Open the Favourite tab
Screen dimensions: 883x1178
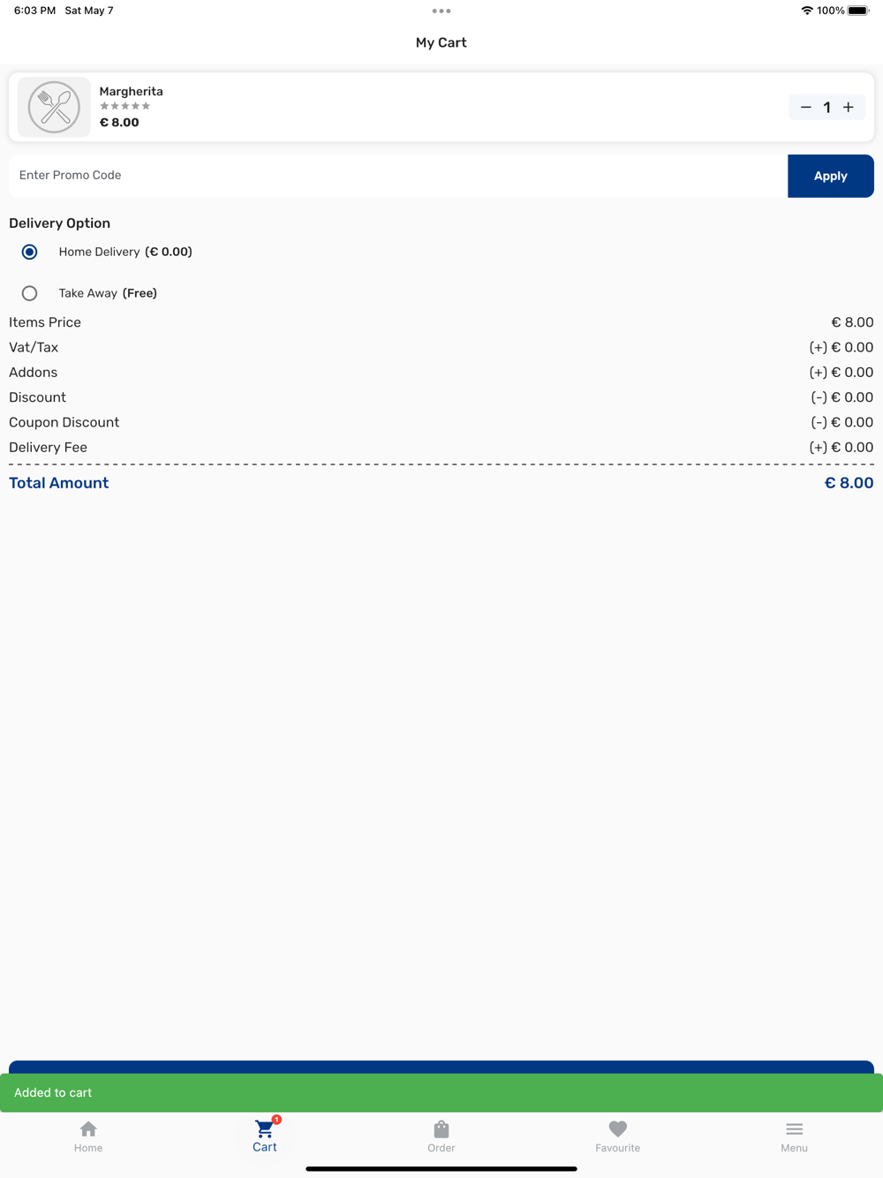618,1136
